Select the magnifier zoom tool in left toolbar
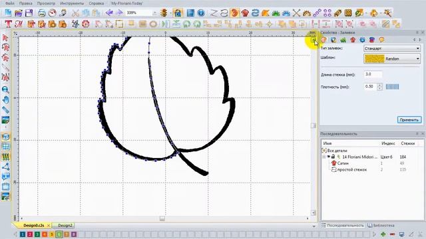The height and width of the screenshot is (239, 426). pos(5,90)
